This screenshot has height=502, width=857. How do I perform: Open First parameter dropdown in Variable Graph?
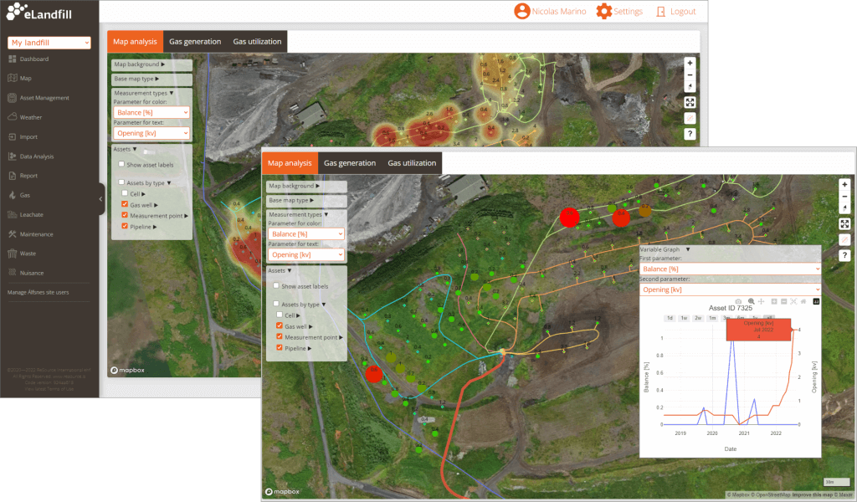pyautogui.click(x=730, y=269)
